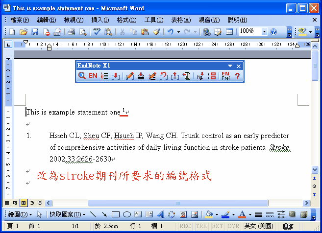Image resolution: width=322 pixels, height=233 pixels.
Task: Click EndNote Help question mark icon
Action: 238,76
